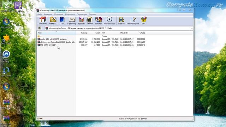Viewport: 226px width, 127px height.
Task: Click the MB_WIN7_ATK.ZIP file icon
Action: (x=38, y=45)
